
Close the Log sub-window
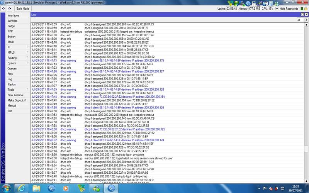306,14
